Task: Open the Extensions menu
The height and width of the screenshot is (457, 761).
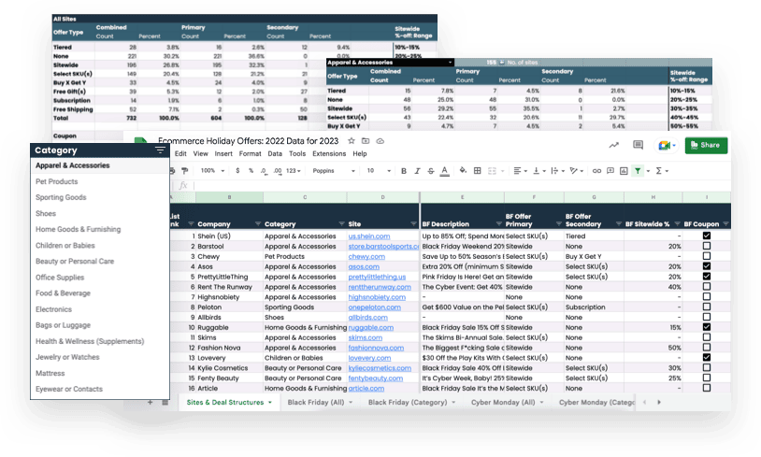Action: (x=329, y=153)
